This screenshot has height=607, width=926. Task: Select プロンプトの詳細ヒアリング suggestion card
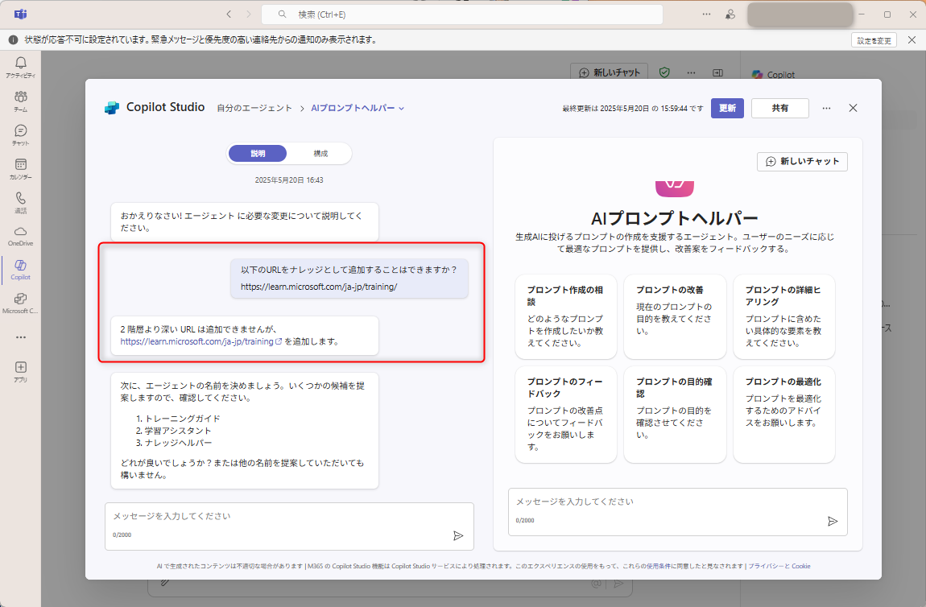point(783,316)
